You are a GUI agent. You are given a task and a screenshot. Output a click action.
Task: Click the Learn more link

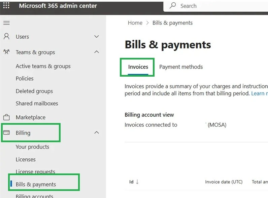260,93
